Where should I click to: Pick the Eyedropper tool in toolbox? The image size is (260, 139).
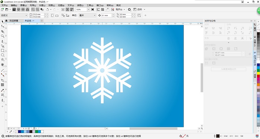tap(3, 90)
